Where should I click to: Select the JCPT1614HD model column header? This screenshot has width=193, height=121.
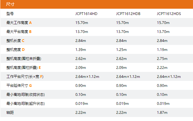coord(86,14)
